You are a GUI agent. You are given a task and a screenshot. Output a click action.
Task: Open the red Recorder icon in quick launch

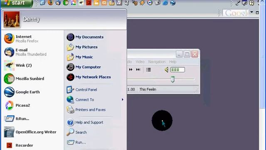[89, 2]
